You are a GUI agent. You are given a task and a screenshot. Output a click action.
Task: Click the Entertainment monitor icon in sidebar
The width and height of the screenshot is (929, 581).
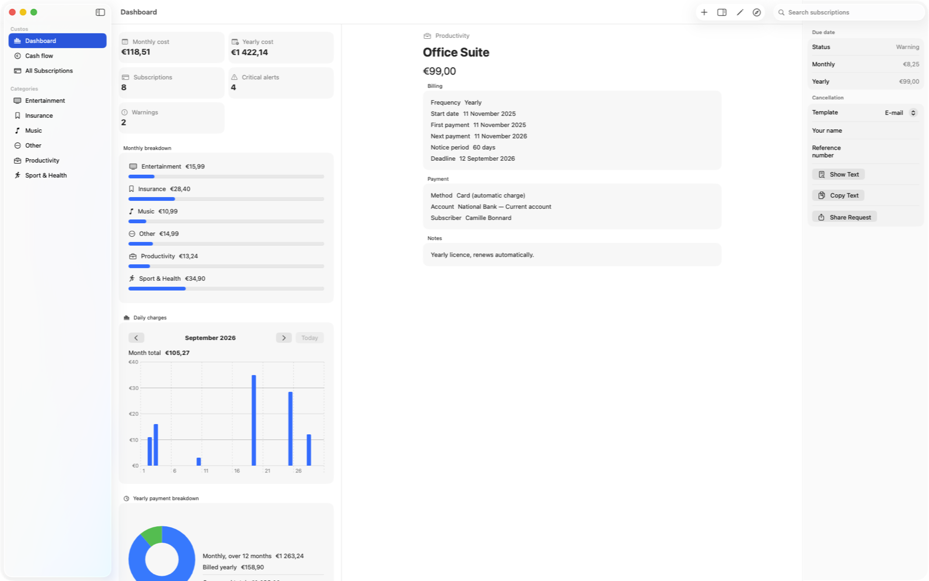(17, 101)
